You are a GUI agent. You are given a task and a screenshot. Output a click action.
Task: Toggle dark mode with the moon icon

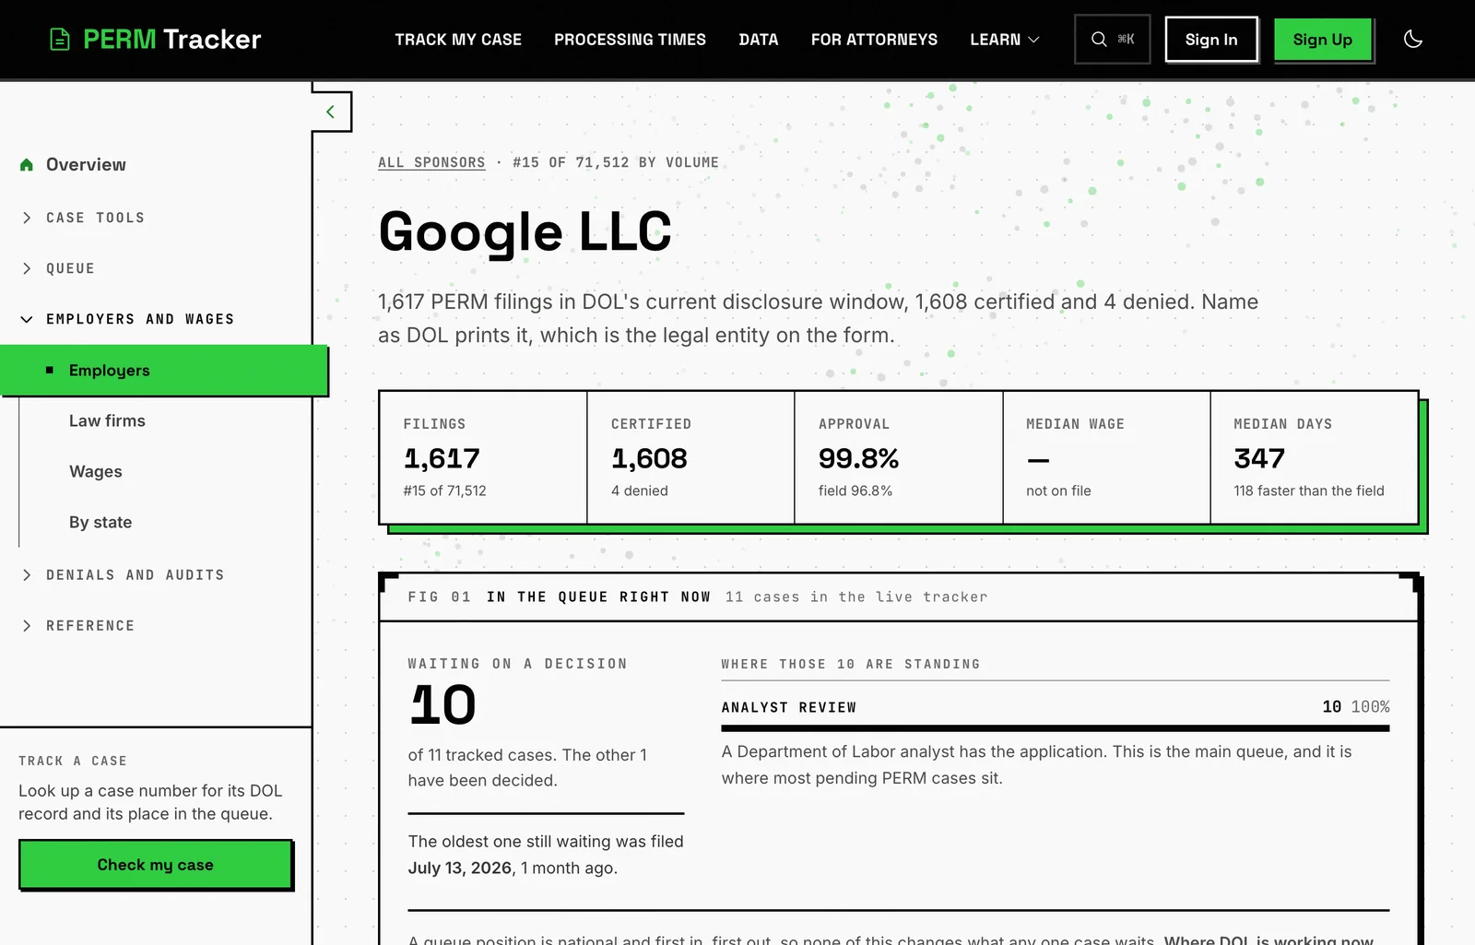tap(1412, 39)
